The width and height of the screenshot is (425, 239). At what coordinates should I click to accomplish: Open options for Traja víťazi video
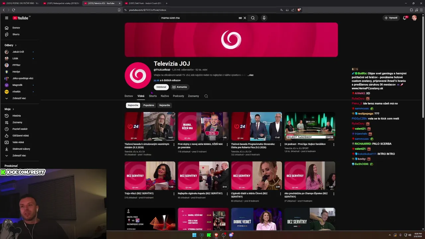click(x=174, y=194)
